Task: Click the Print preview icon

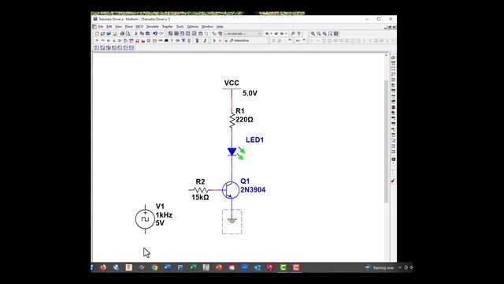Action: (128, 33)
